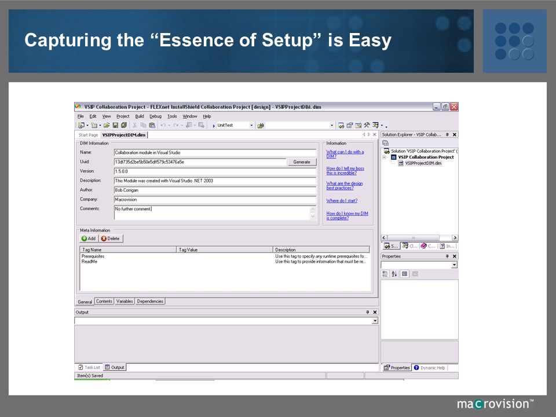This screenshot has height=417, width=556.
Task: Click the Save All toolbar icon
Action: [124, 125]
